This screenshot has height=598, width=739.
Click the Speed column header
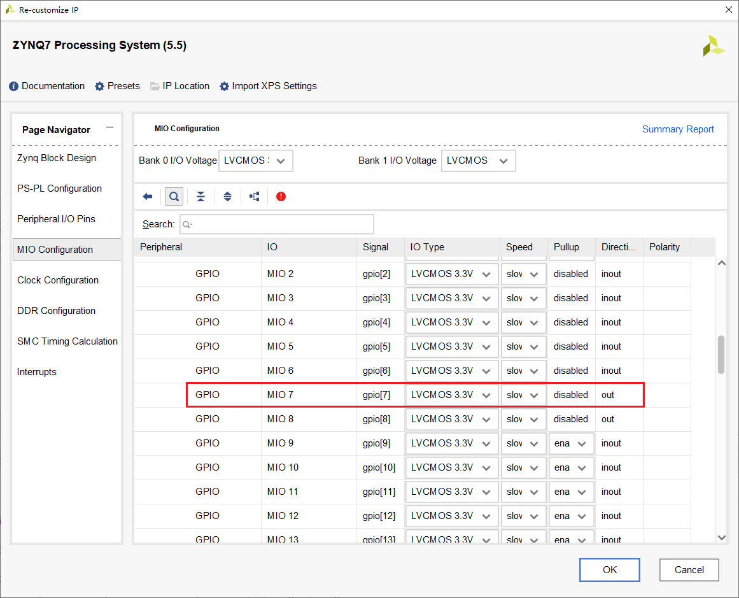pyautogui.click(x=524, y=247)
